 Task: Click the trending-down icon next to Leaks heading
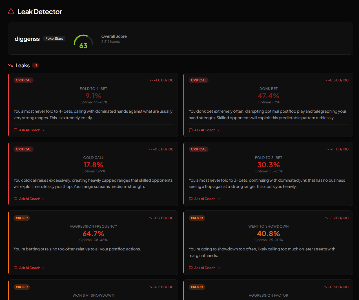pyautogui.click(x=10, y=65)
